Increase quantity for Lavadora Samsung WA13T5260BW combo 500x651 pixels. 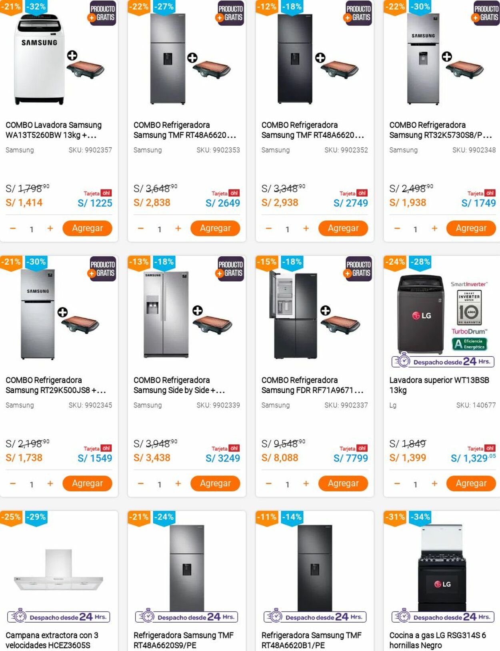[50, 228]
